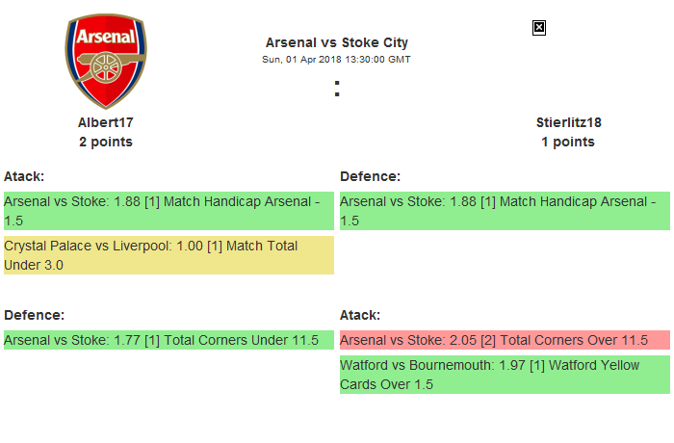Viewport: 674px width, 443px height.
Task: Click the 1 points score label
Action: pyautogui.click(x=568, y=142)
